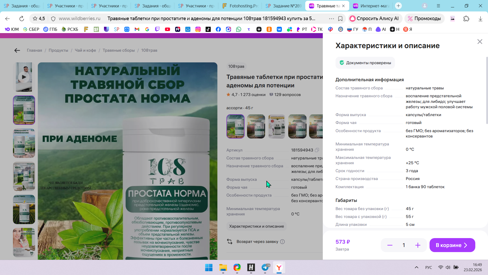
Task: Bookmark this page in address bar
Action: click(x=340, y=19)
